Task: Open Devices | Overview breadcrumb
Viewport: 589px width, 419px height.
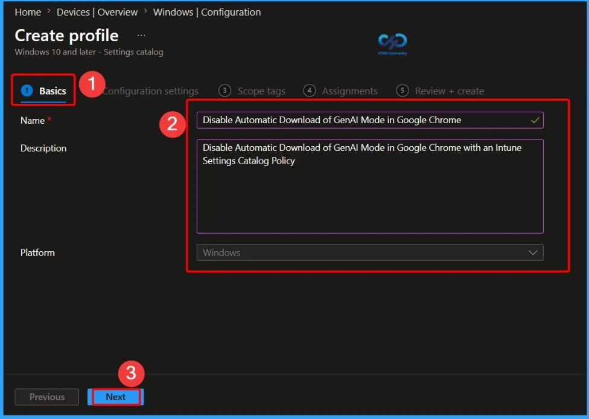Action: (97, 12)
